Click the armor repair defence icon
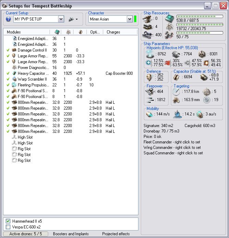The width and height of the screenshot is (229, 238). tap(149, 78)
